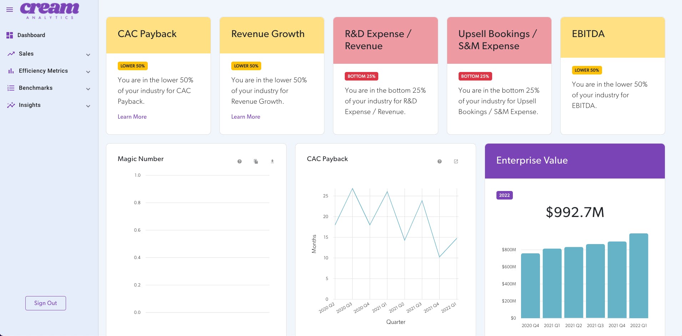
Task: Click BOTTOM 25% badge on Upsell Bookings
Action: (475, 76)
